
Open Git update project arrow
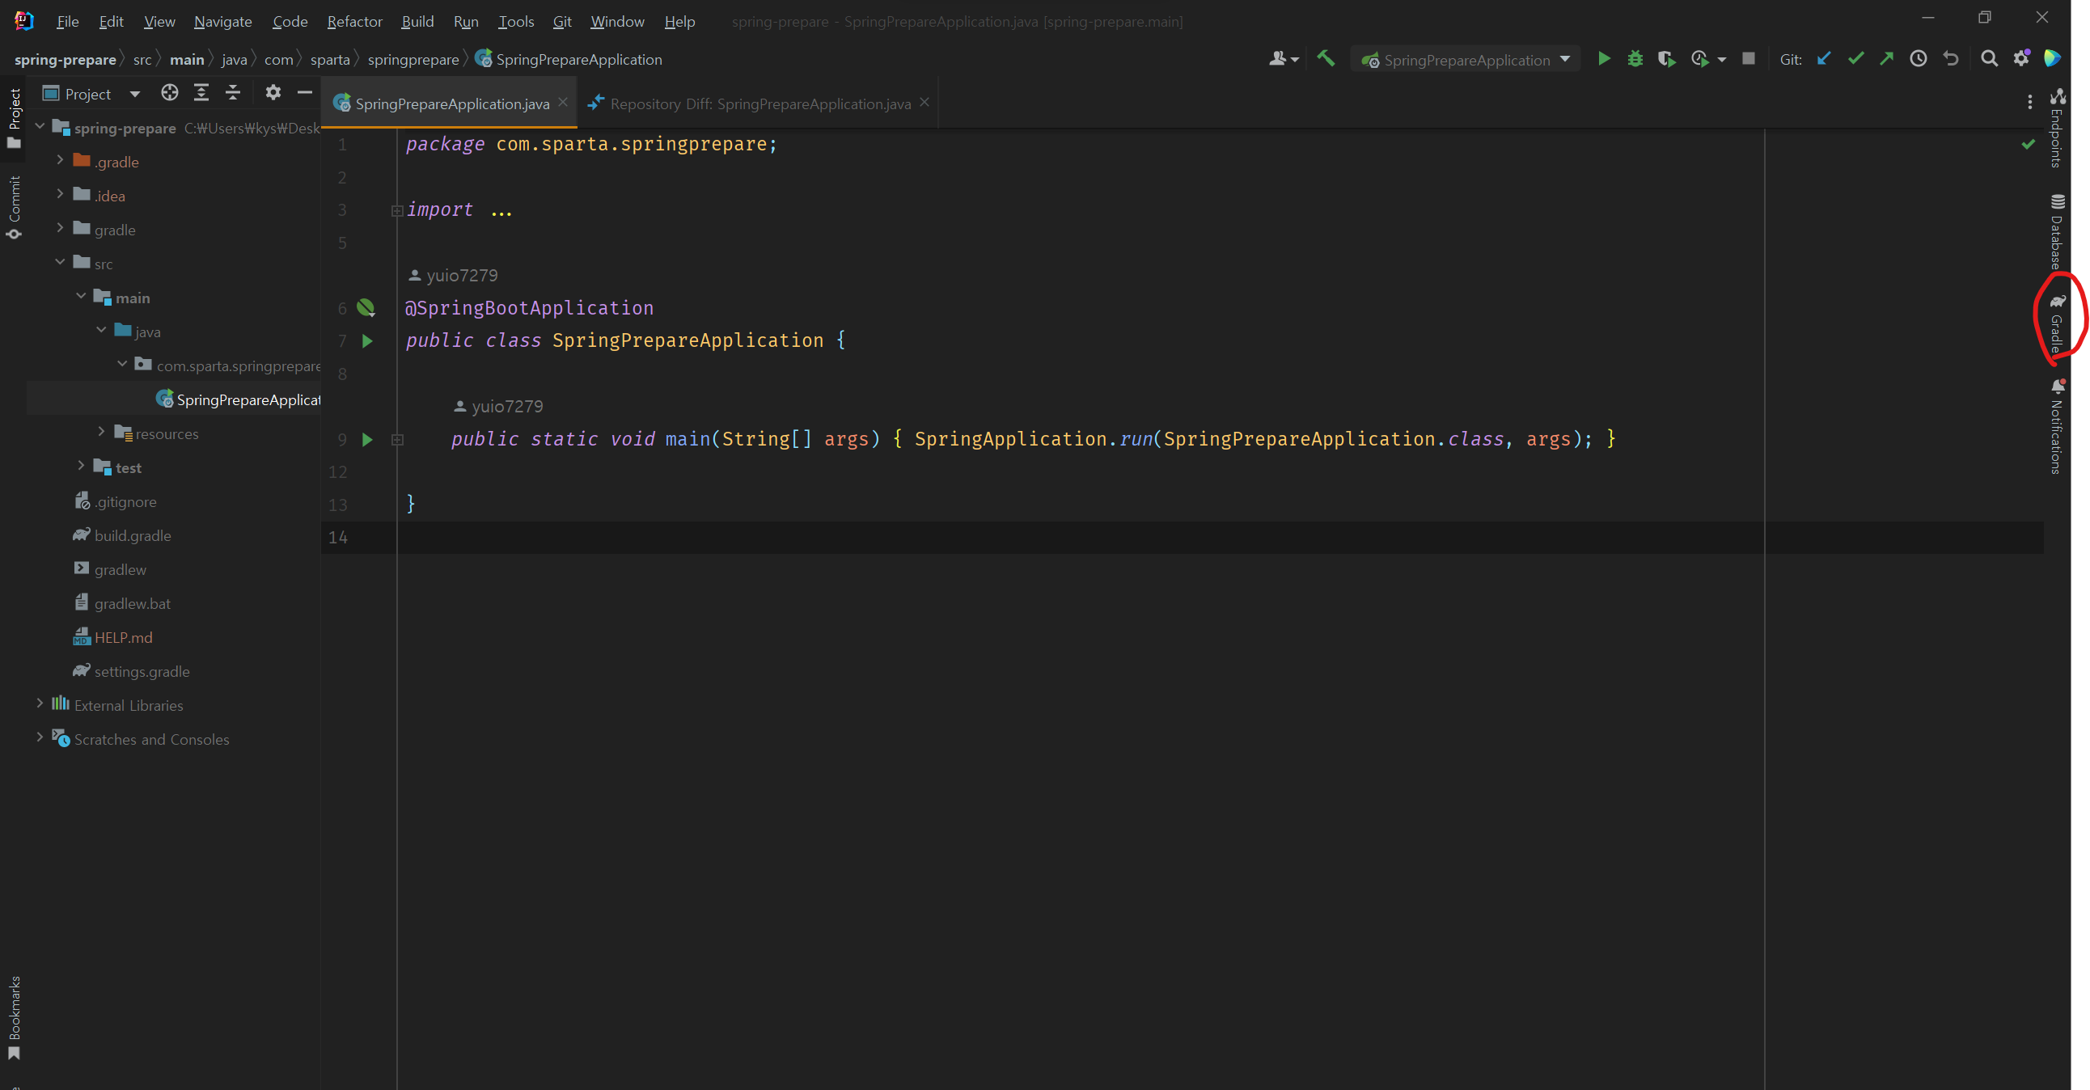coord(1824,59)
